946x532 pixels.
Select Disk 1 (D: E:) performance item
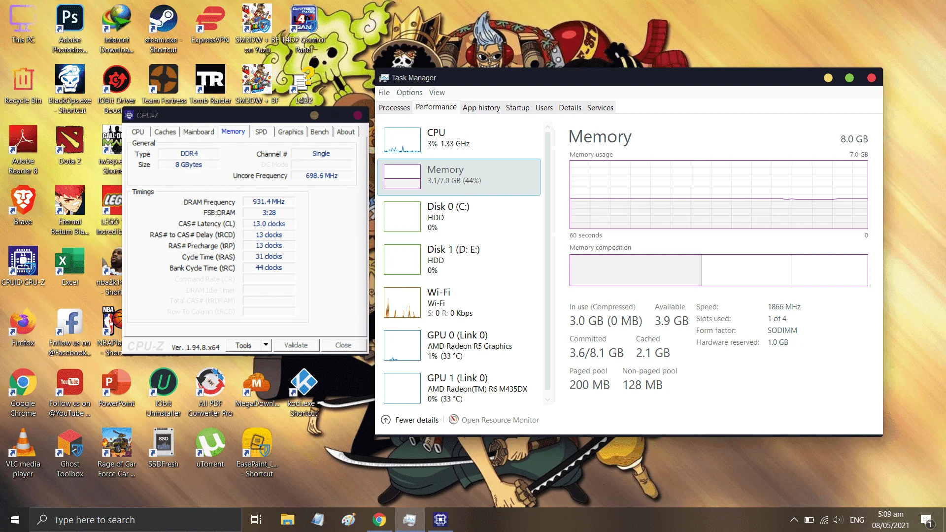coord(459,259)
